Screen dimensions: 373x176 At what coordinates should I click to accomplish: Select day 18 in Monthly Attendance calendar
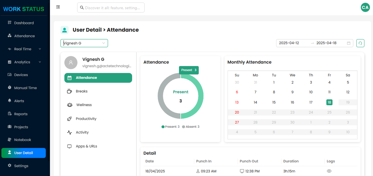(329, 102)
